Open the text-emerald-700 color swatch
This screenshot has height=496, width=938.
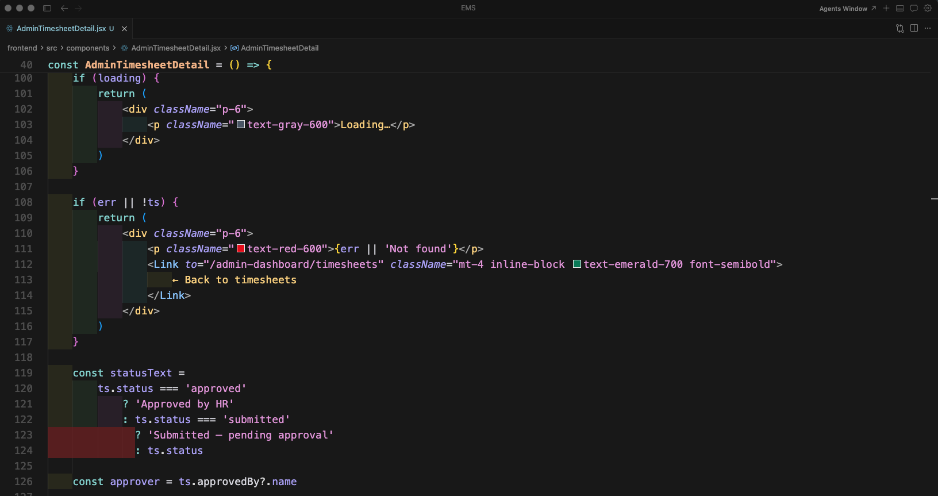tap(577, 264)
